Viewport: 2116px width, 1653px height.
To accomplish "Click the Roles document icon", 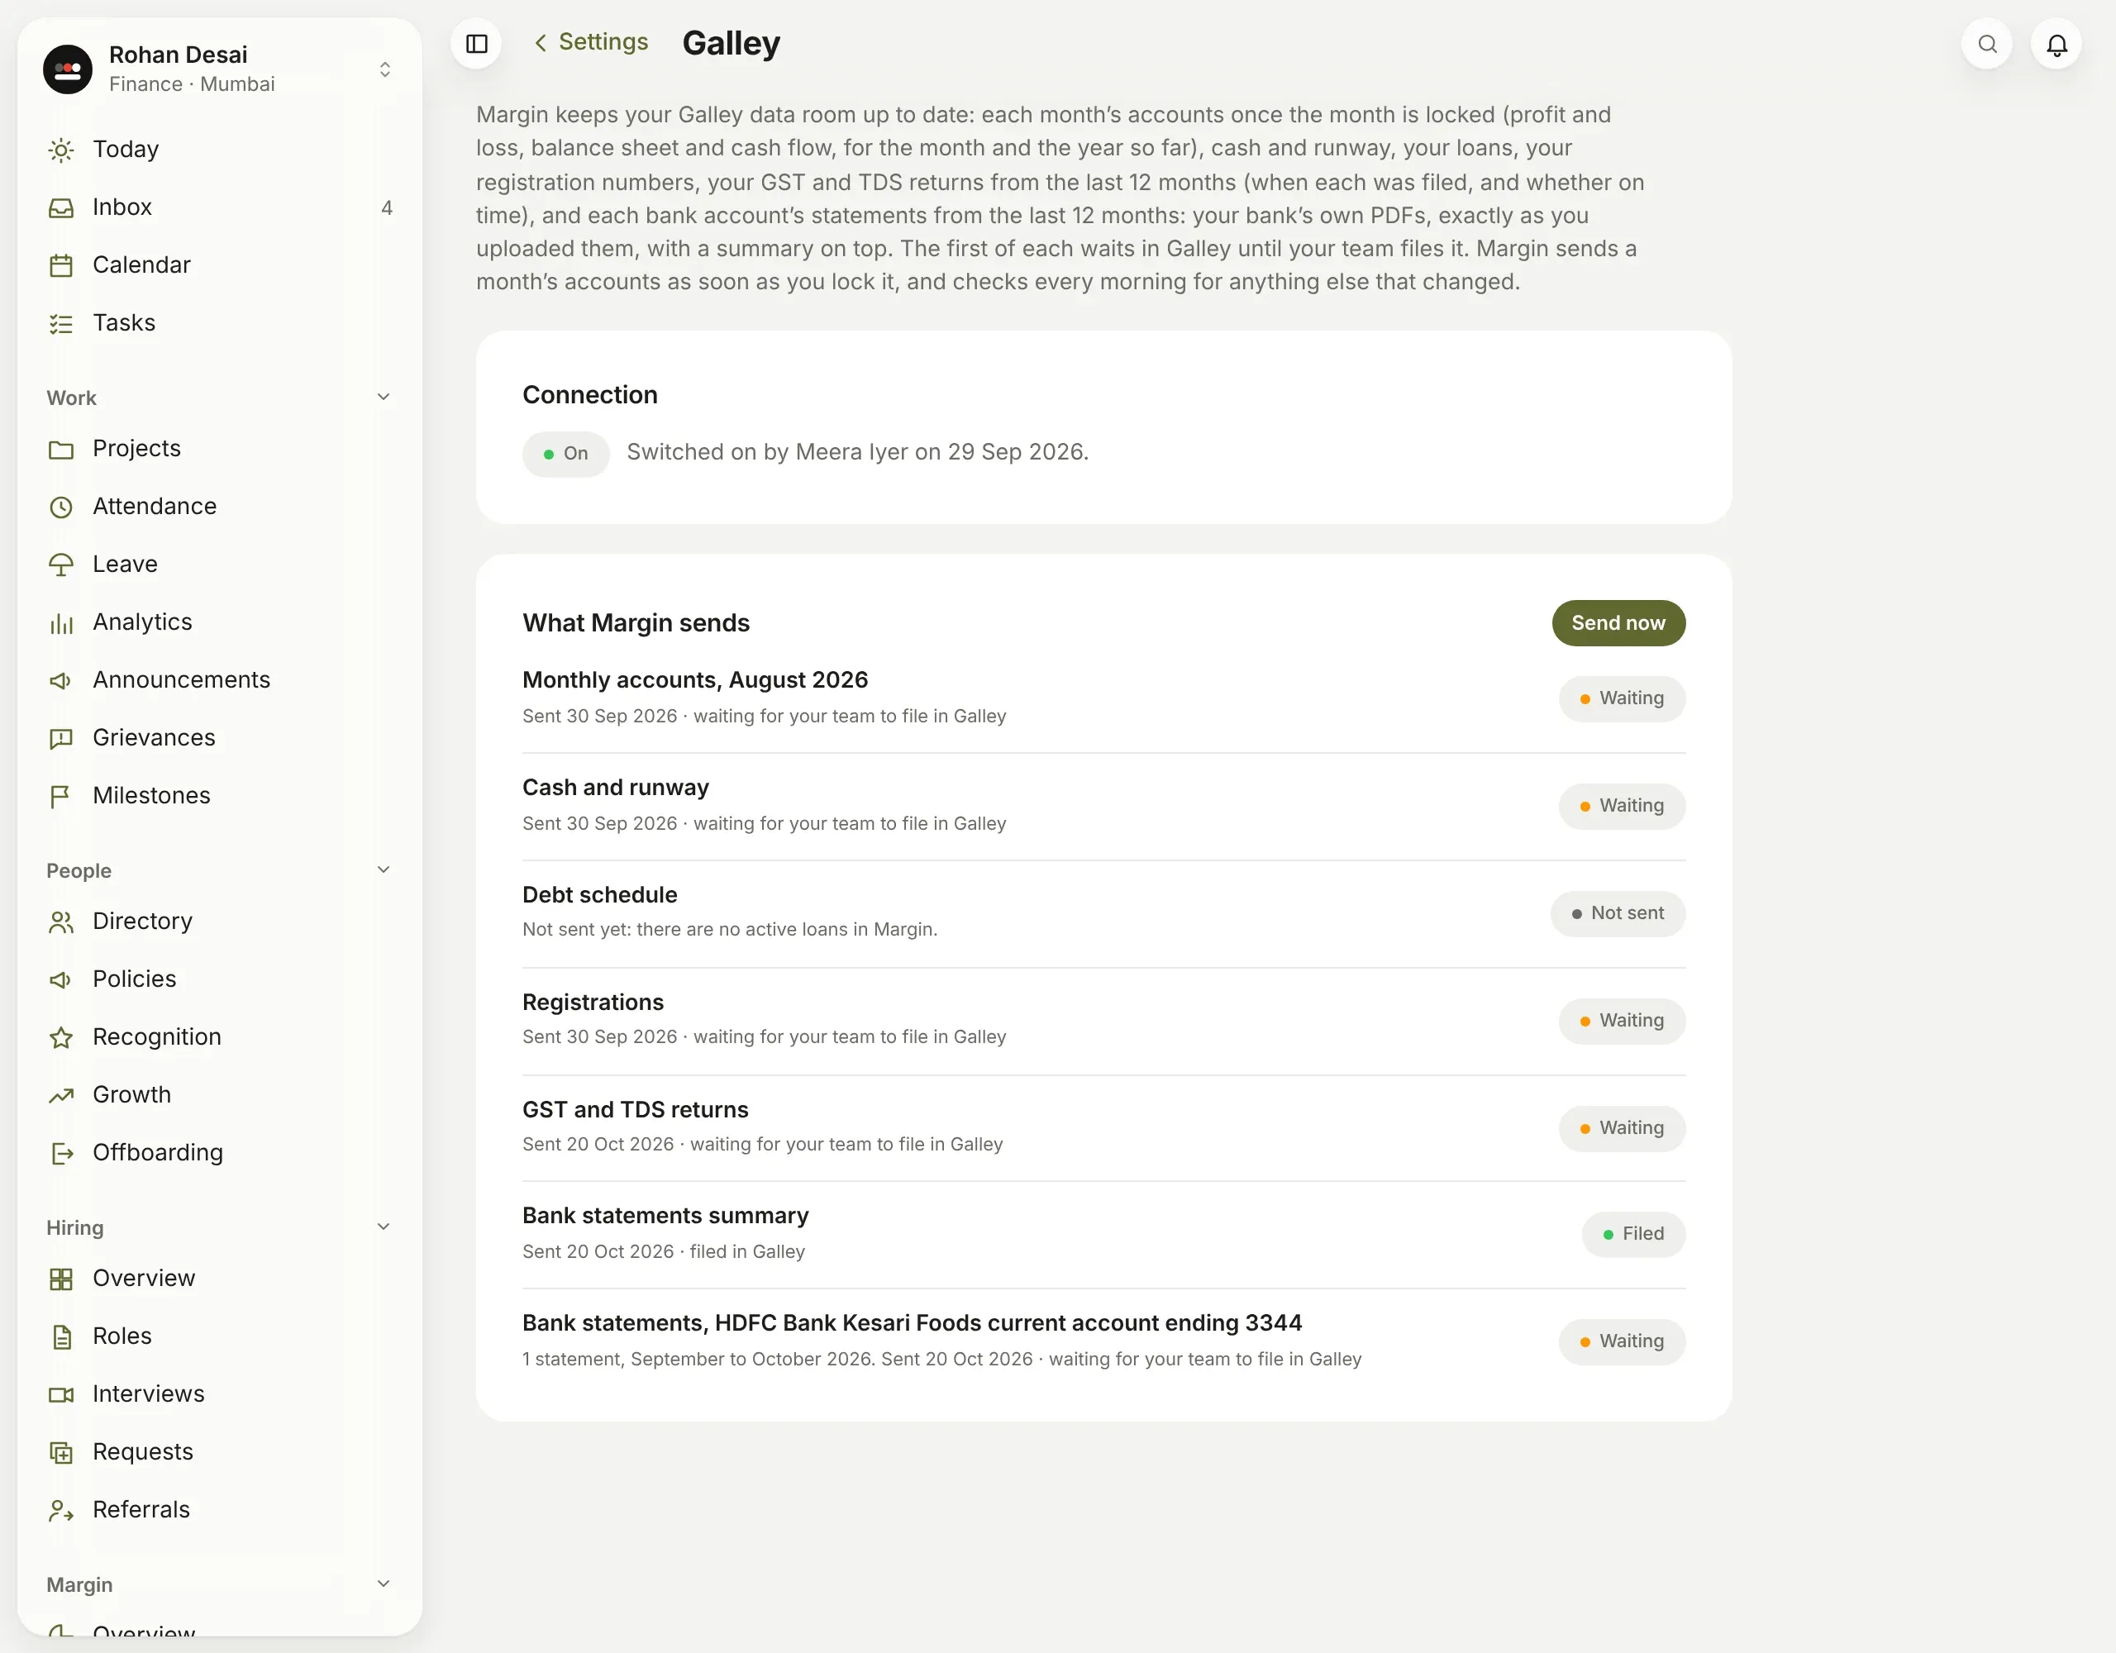I will (x=61, y=1337).
